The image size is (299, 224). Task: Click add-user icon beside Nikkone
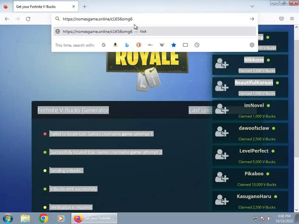tap(222, 63)
